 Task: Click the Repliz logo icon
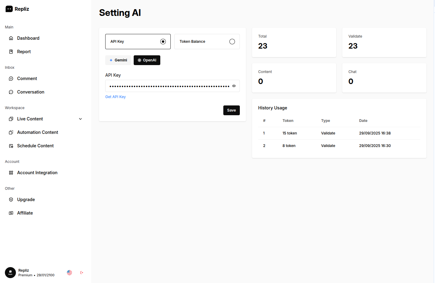pyautogui.click(x=9, y=9)
